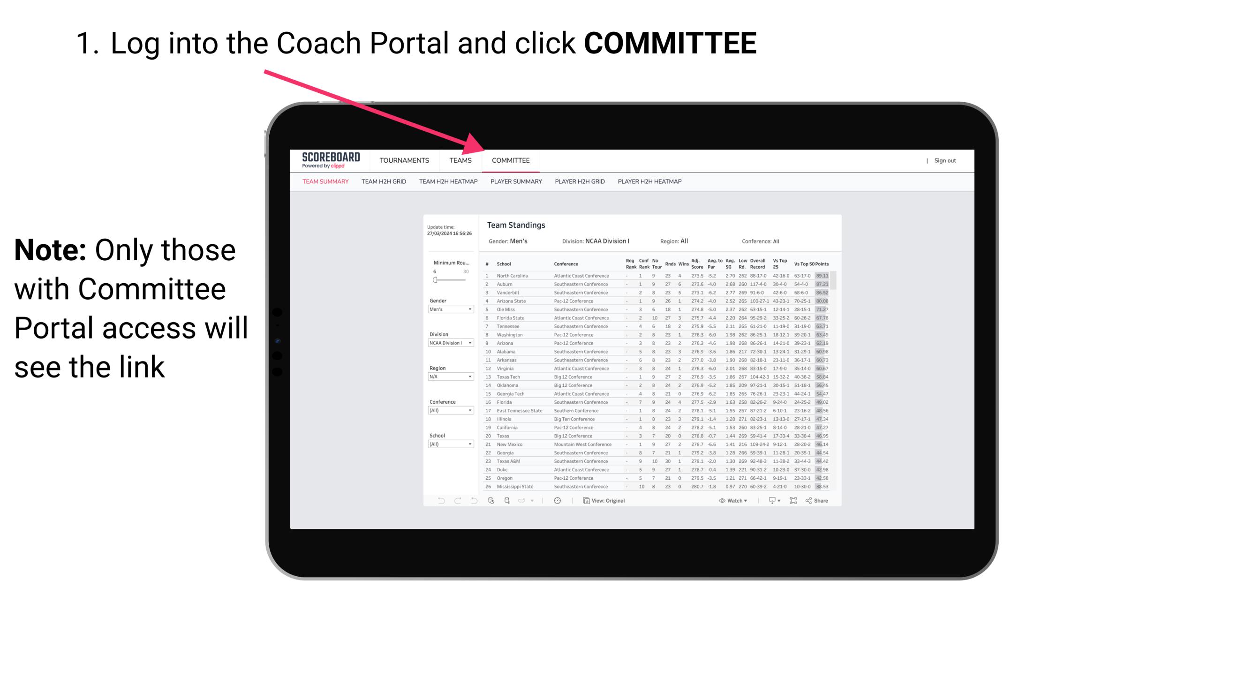The height and width of the screenshot is (678, 1260).
Task: Click the PLAYER SUMMARY tab
Action: coord(515,182)
